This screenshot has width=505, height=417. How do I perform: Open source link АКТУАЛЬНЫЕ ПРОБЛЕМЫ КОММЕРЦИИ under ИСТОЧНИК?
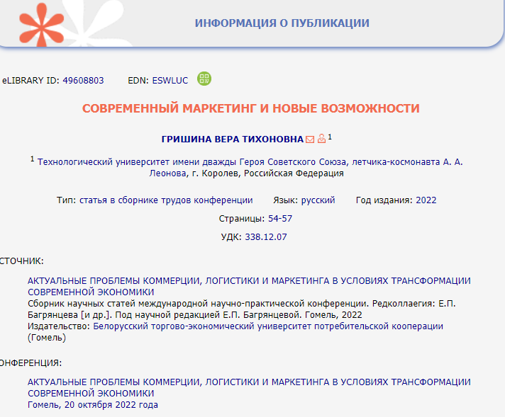pyautogui.click(x=249, y=286)
